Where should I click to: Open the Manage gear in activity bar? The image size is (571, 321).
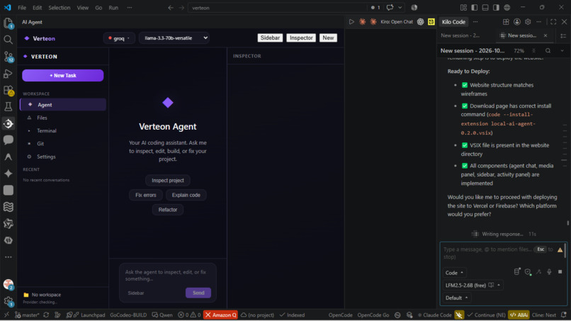8,301
